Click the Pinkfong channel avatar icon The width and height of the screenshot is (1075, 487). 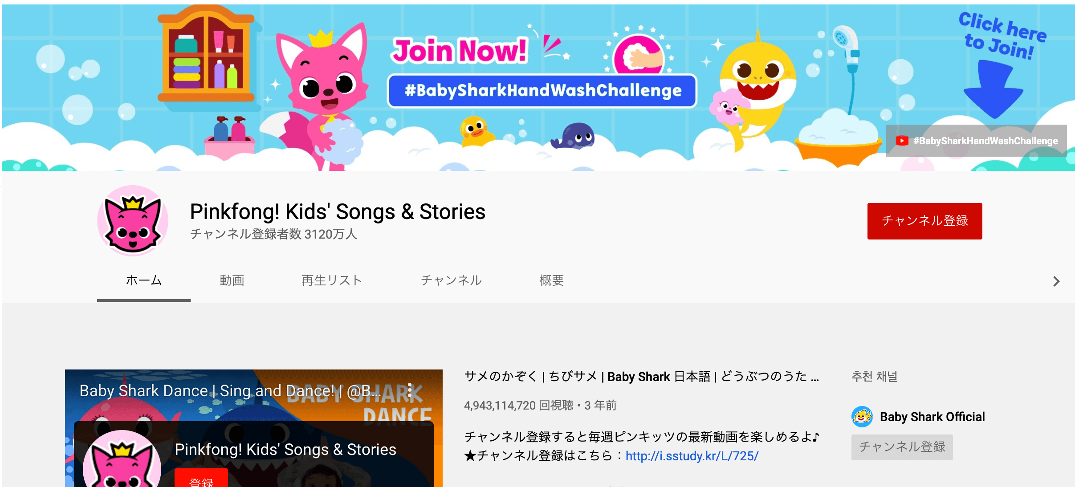(x=133, y=220)
